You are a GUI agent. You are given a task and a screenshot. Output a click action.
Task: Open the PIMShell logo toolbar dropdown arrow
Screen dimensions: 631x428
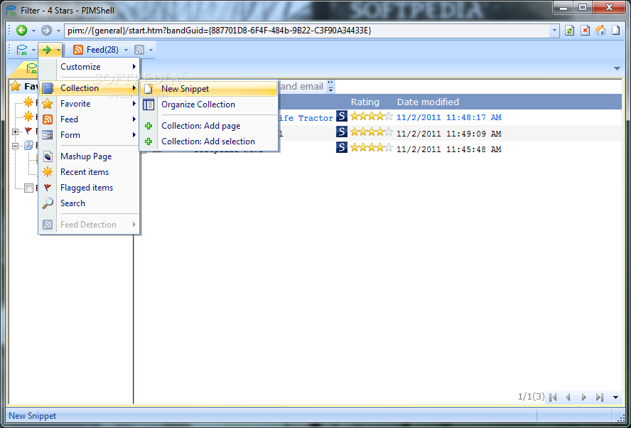point(33,50)
